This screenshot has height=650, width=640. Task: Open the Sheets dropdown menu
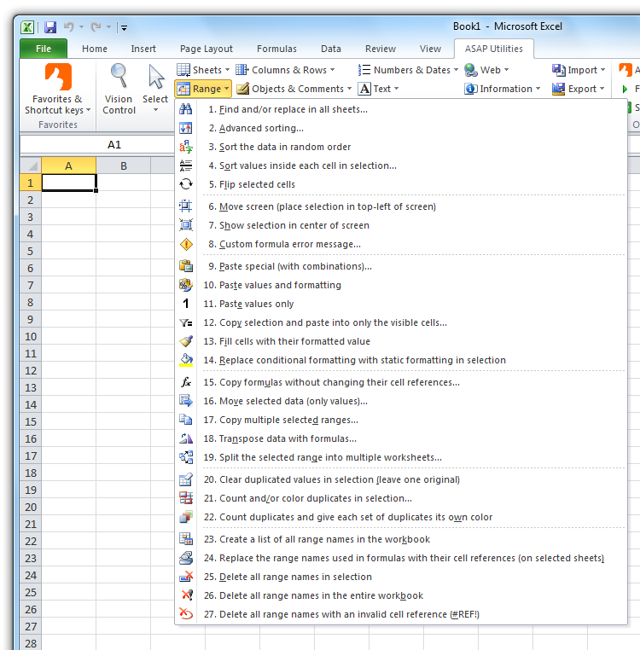203,70
